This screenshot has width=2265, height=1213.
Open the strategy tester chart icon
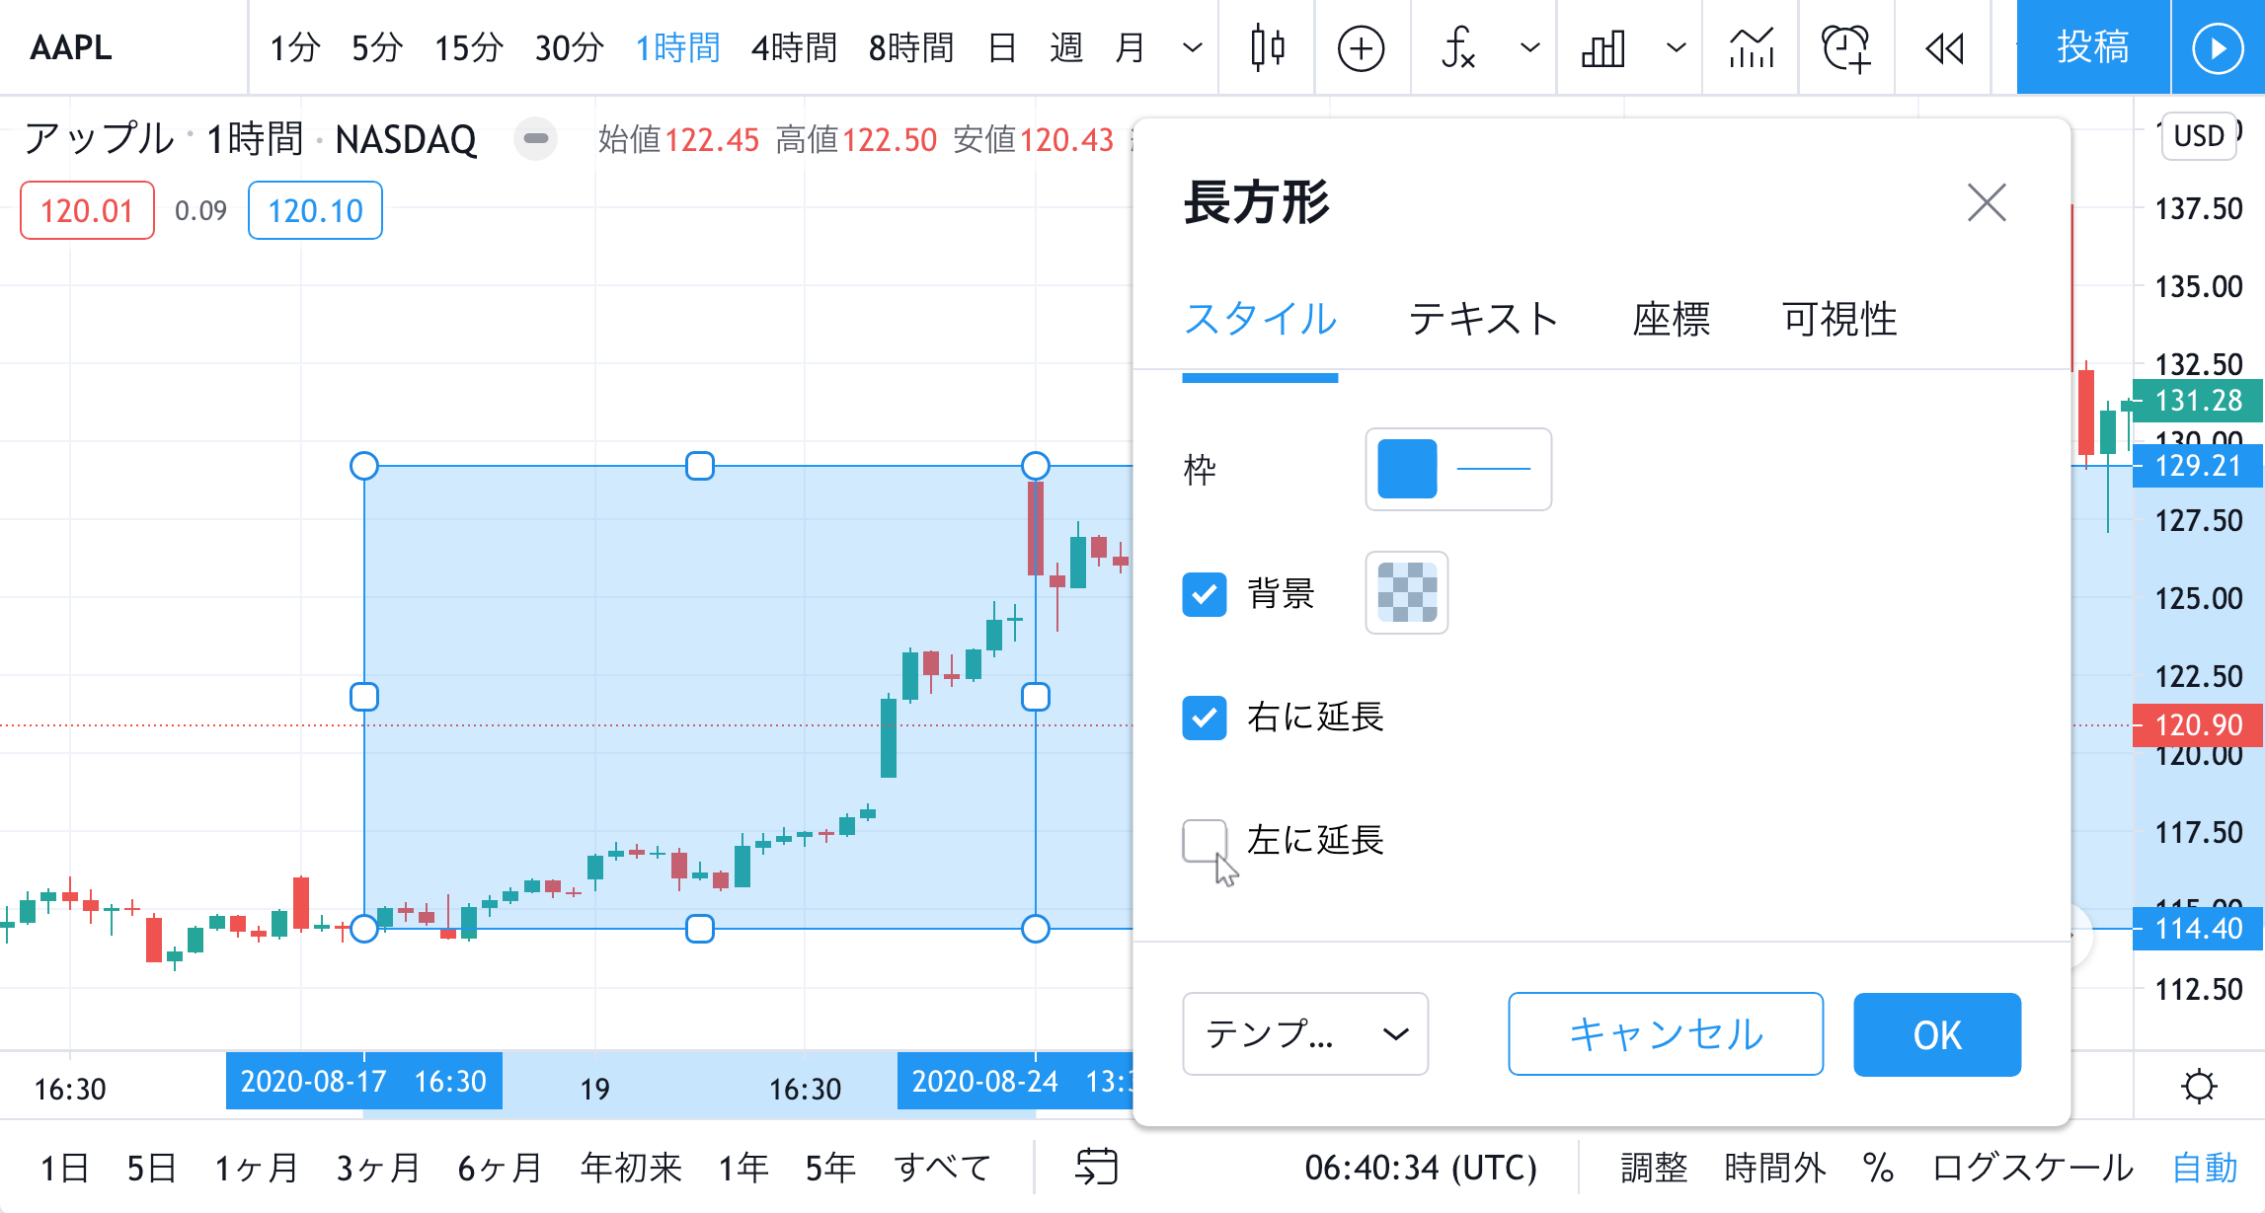pos(1752,47)
